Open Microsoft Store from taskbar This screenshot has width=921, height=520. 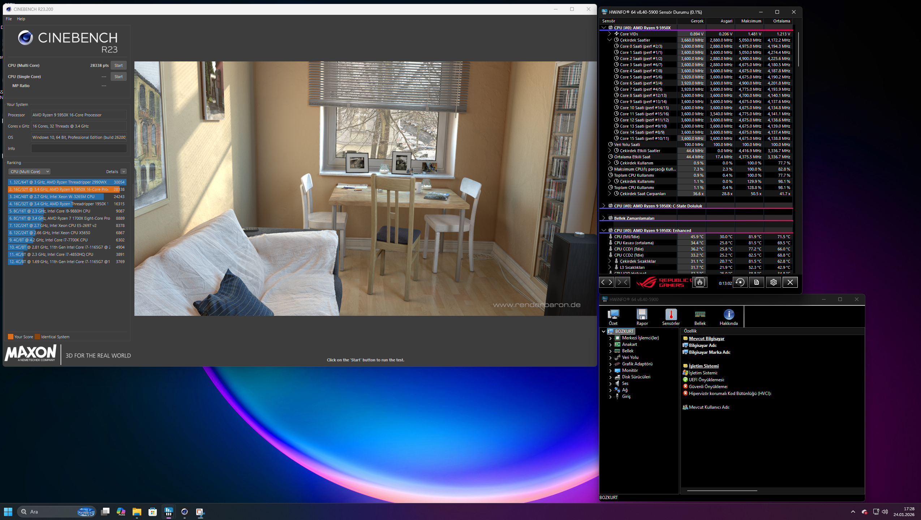152,512
